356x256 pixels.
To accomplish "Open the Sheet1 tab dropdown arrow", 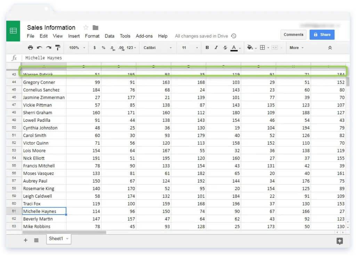I will coord(67,239).
